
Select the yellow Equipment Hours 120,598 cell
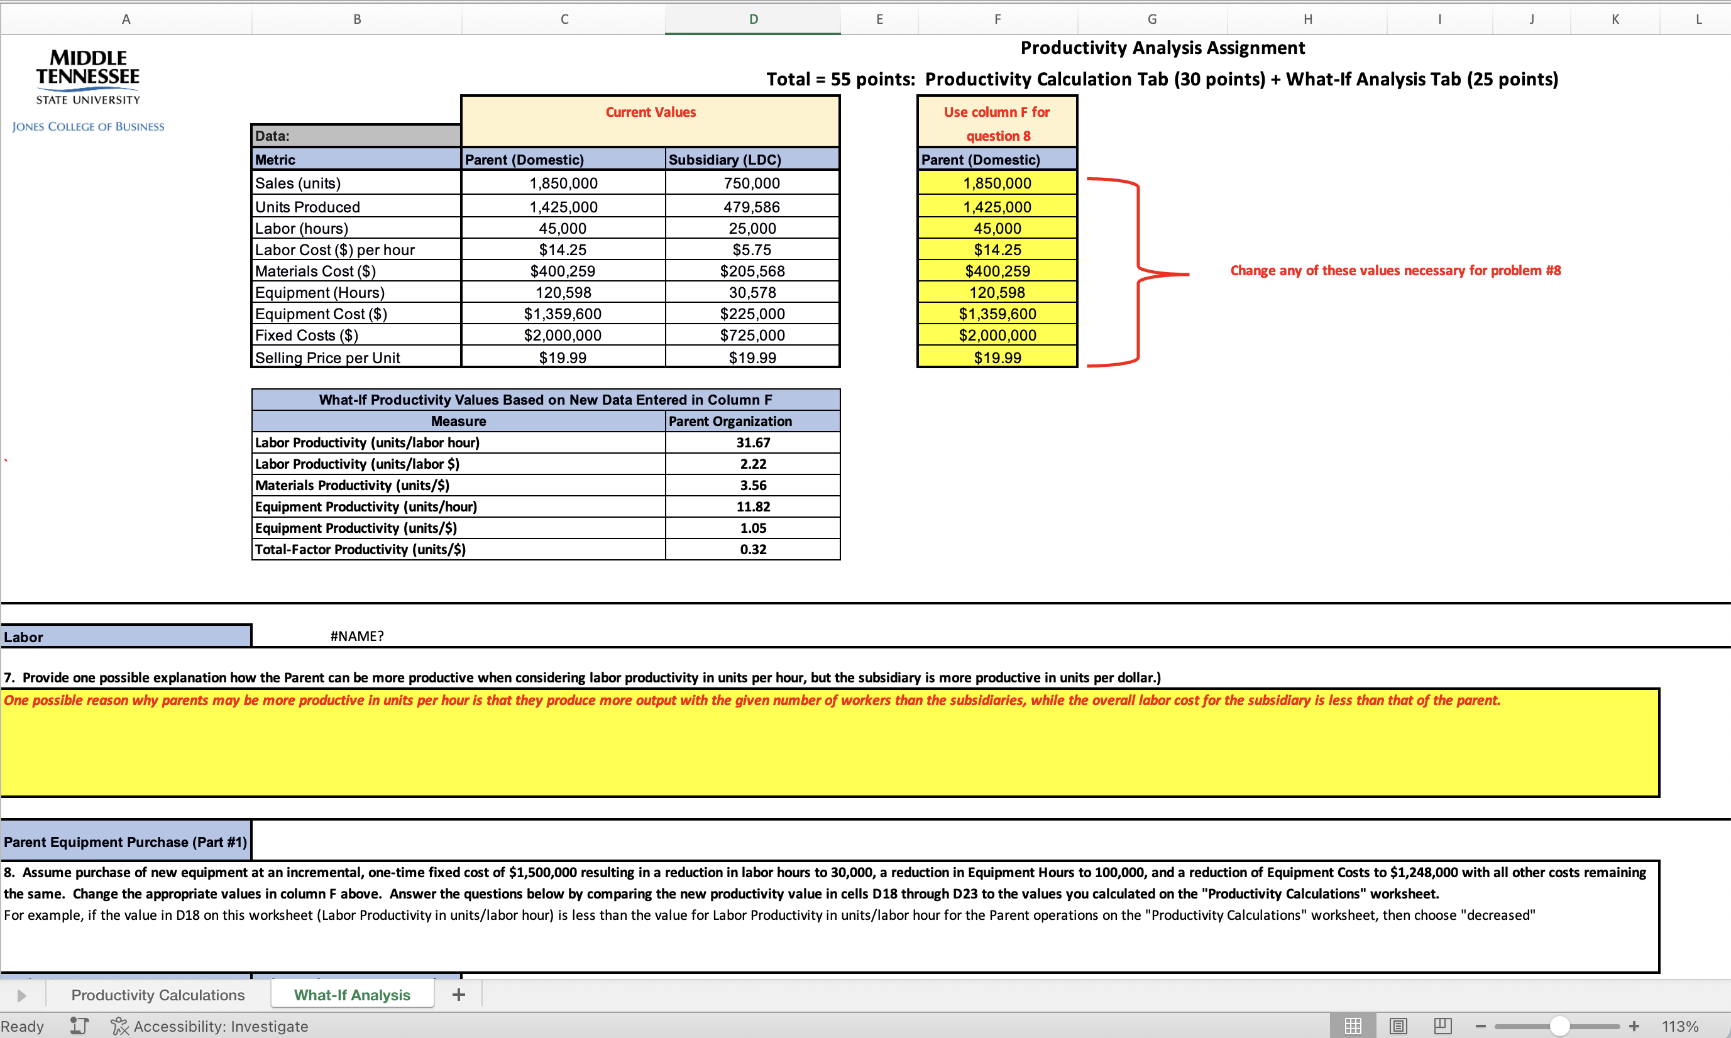point(997,292)
